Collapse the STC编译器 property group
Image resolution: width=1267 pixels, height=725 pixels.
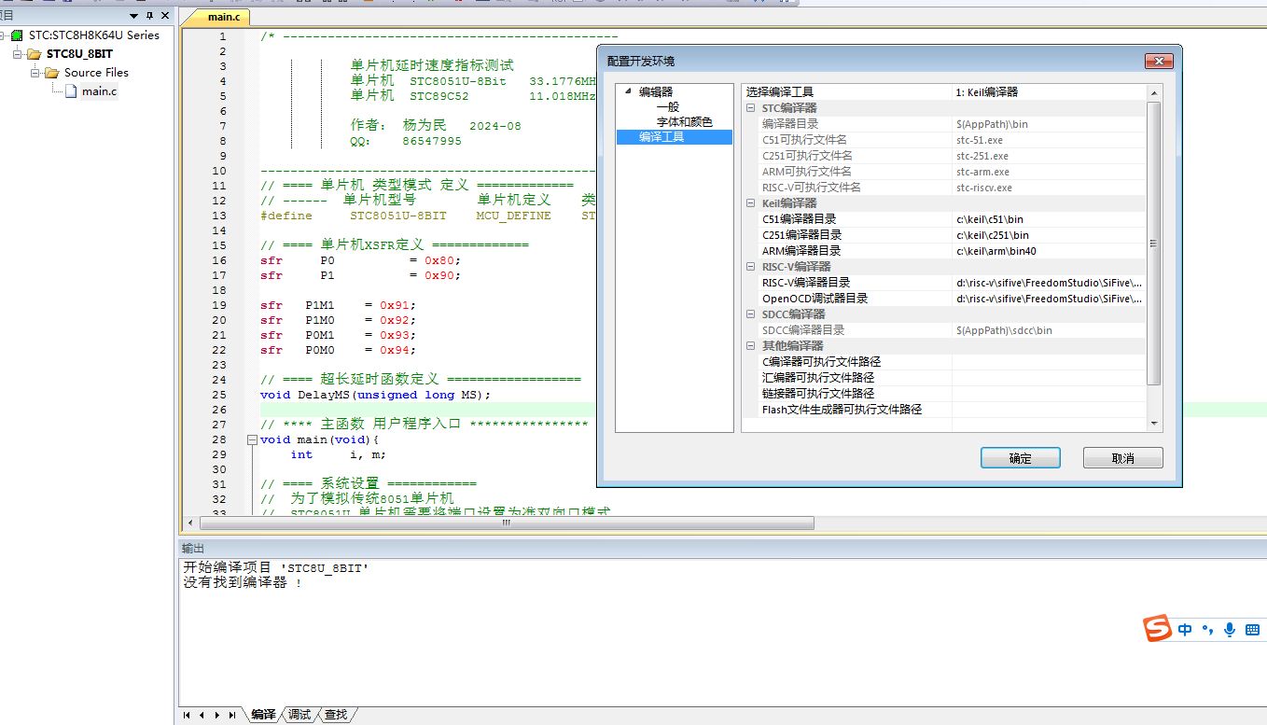tap(751, 108)
